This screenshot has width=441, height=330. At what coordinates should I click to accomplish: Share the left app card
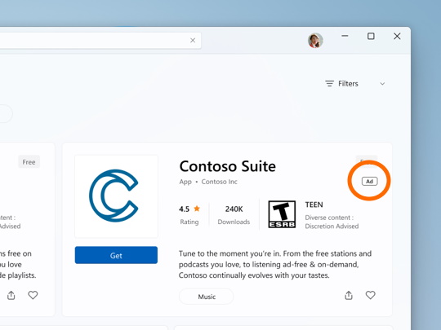click(x=11, y=295)
